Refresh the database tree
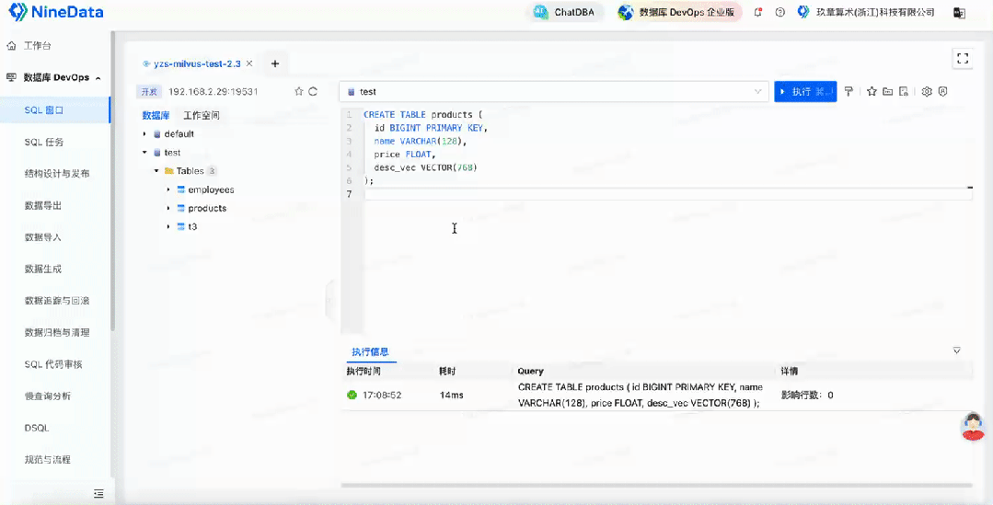 pyautogui.click(x=313, y=91)
